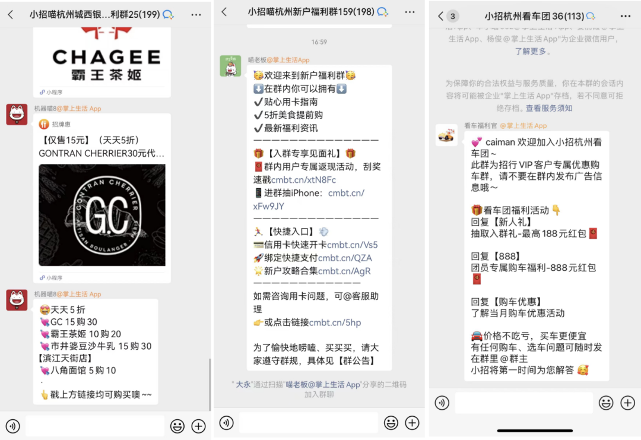The image size is (641, 440).
Task: Open emoji picker in 新户福利群 chat
Action: pyautogui.click(x=391, y=423)
